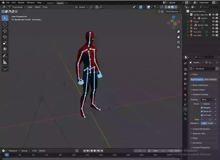This screenshot has height=160, width=220.
Task: Select the Breakdowner pose tool
Action: coord(5,69)
